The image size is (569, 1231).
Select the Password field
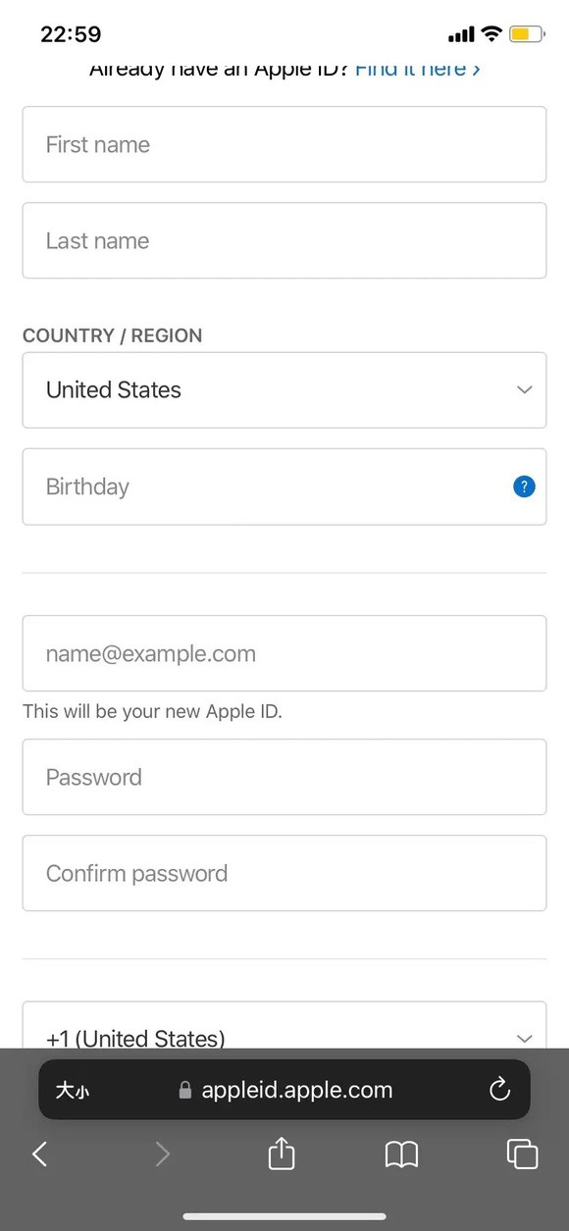point(284,777)
